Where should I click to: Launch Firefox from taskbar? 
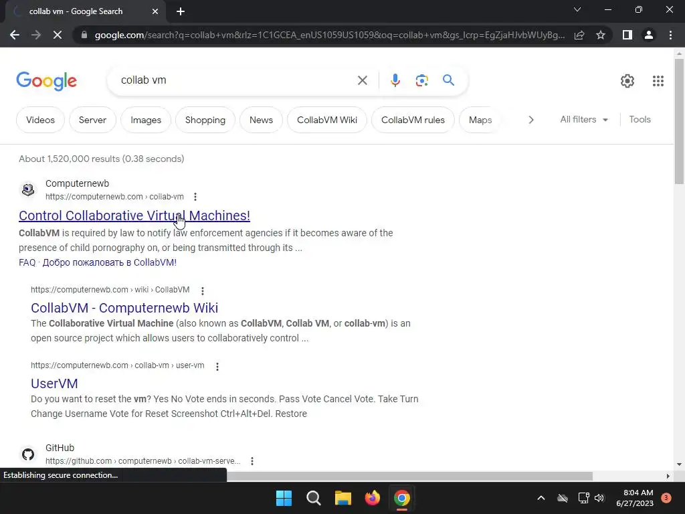pos(372,498)
